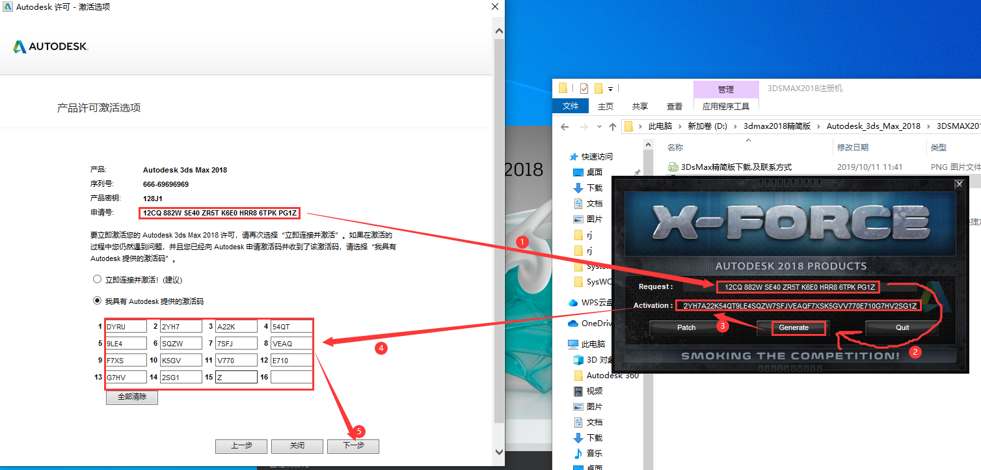The width and height of the screenshot is (981, 470).
Task: Click activation code field 8 containing VEAQ
Action: 291,343
